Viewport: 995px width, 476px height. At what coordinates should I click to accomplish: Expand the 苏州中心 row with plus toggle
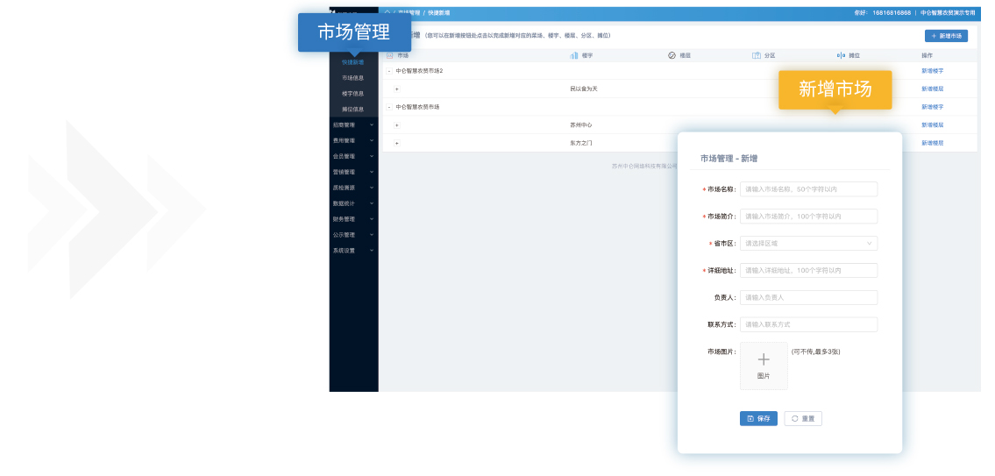click(x=396, y=124)
